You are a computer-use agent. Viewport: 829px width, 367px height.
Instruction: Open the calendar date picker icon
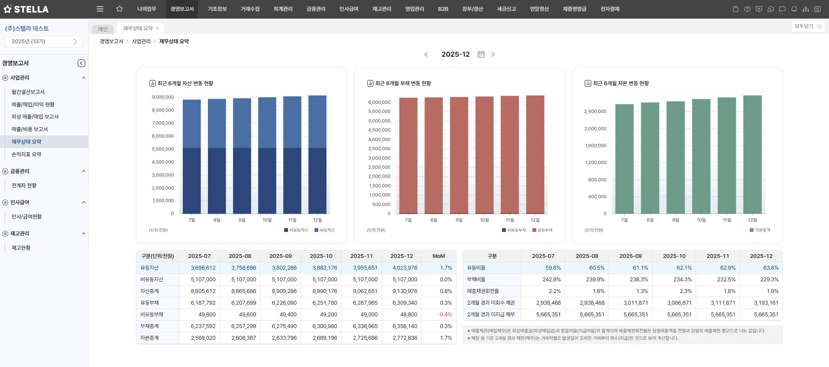pos(481,55)
